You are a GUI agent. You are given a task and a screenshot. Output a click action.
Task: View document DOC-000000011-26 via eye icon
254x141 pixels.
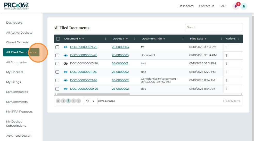coord(65,72)
